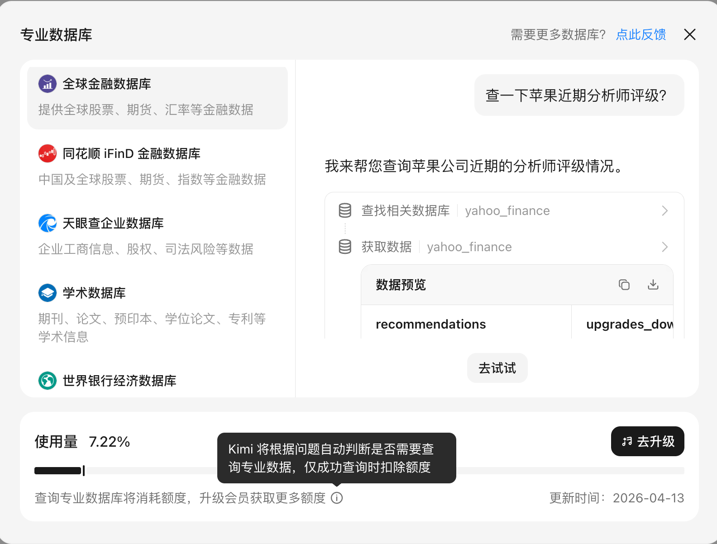
Task: Open the 点此反馈 feedback link
Action: (x=641, y=34)
